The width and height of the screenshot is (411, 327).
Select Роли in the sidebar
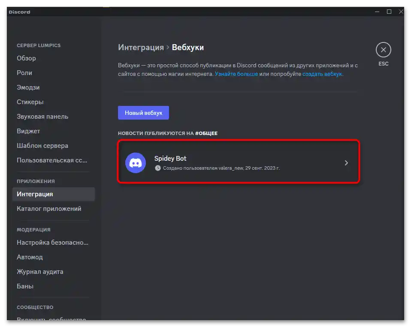coord(24,73)
